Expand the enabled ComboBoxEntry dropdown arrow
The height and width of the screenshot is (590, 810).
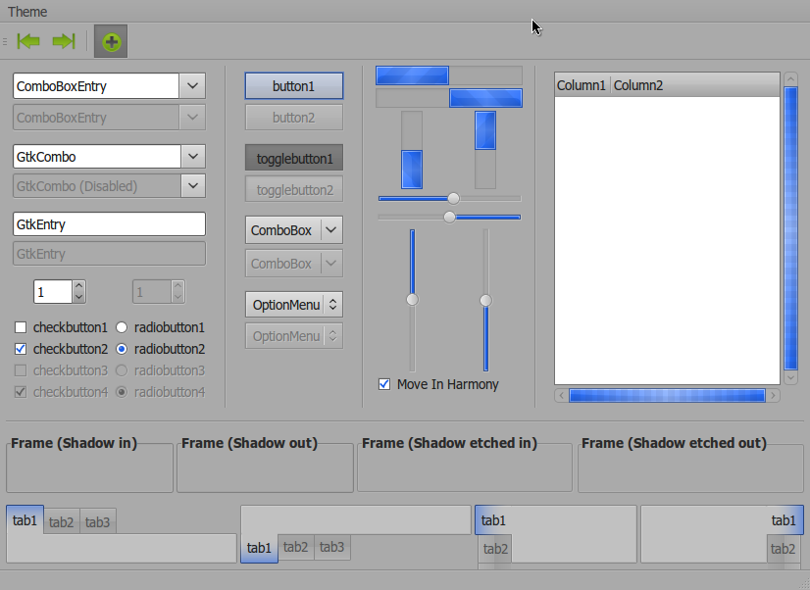coord(192,85)
